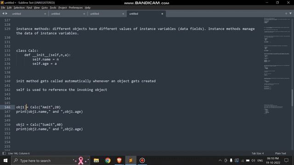Click the vertical scrollbar thumb
Viewport: 294px width, 165px height.
[292, 98]
